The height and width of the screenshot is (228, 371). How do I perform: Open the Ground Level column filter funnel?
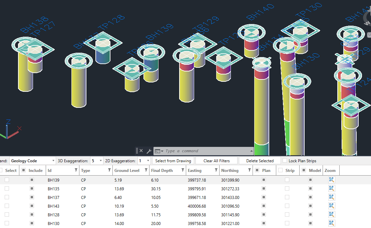click(146, 170)
